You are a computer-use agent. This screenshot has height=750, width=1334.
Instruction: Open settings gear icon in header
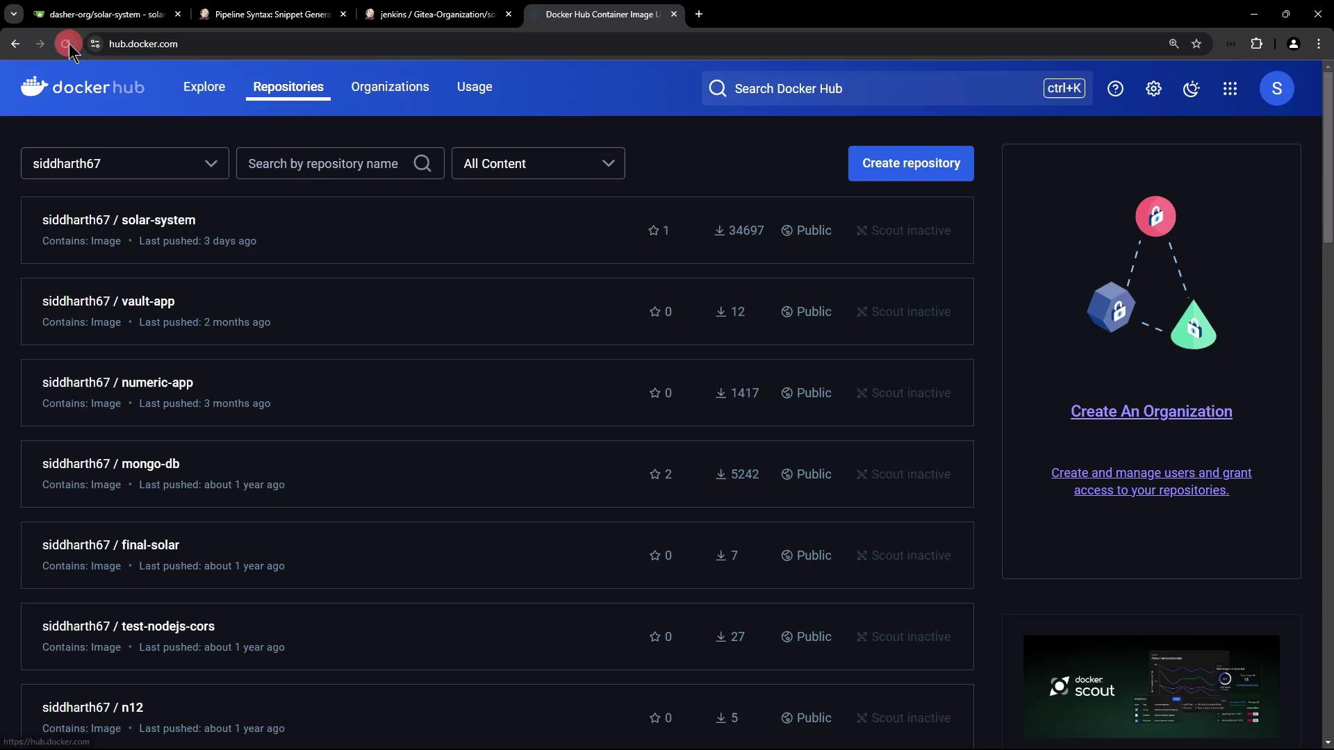1153,88
